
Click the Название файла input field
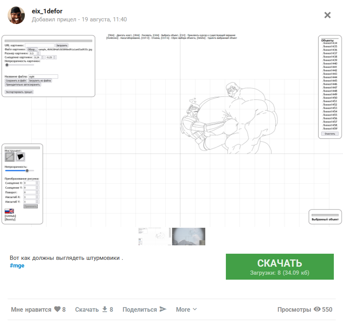click(x=43, y=77)
